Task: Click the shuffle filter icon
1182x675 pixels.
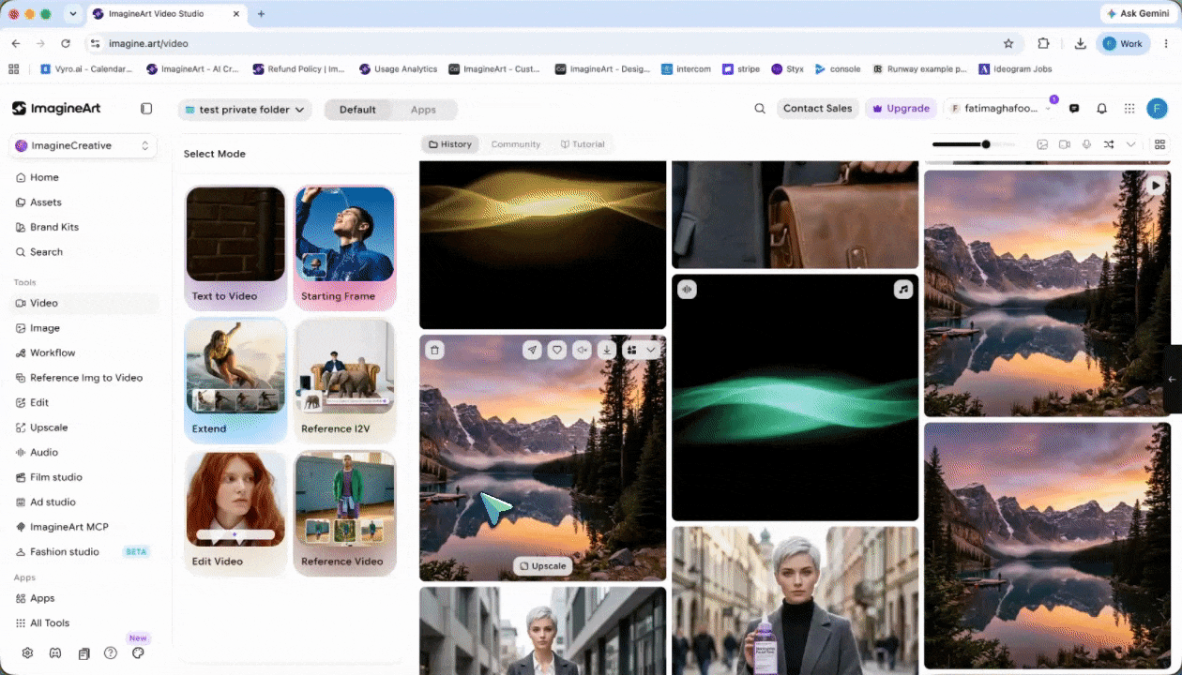Action: coord(1109,144)
